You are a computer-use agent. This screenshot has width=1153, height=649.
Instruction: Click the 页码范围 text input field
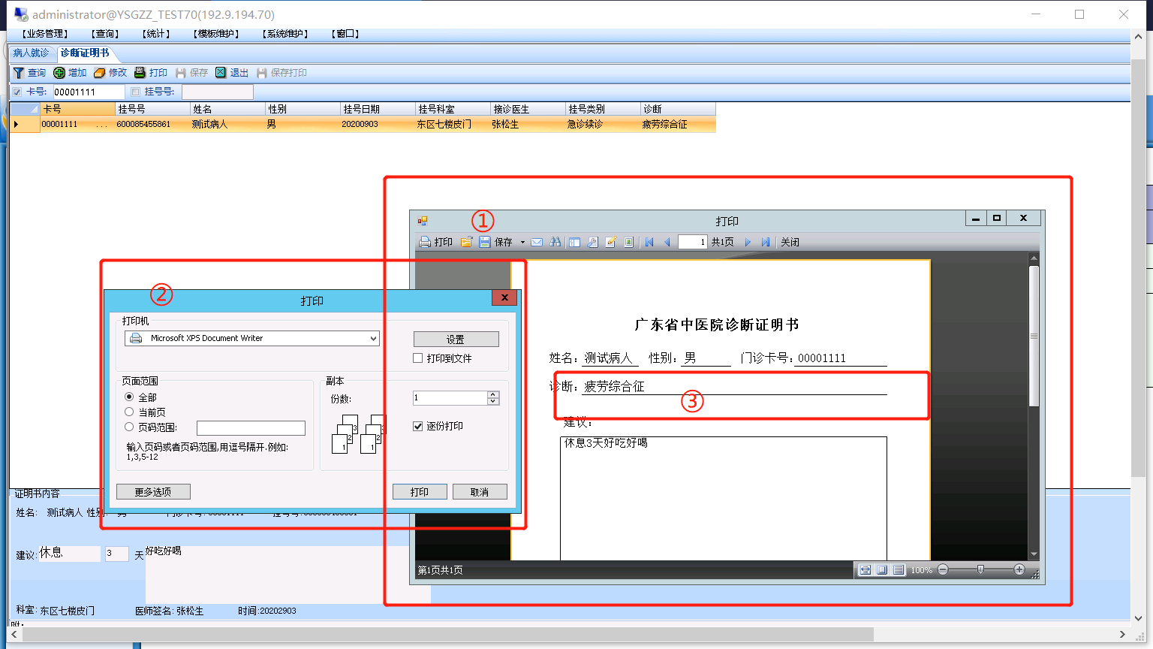click(x=251, y=428)
